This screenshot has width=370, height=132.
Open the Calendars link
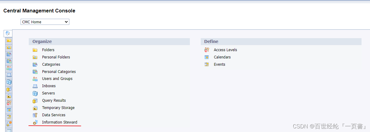[222, 57]
